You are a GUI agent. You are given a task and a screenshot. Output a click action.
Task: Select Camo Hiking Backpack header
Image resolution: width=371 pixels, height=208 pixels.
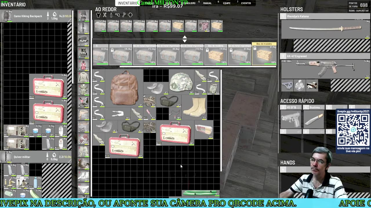click(36, 16)
